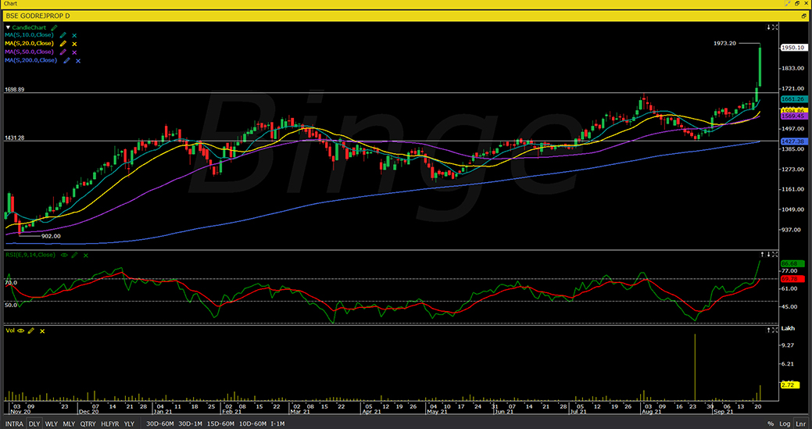Viewport: 812px width, 429px height.
Task: Select the DLY daily timeframe tab
Action: (x=34, y=424)
